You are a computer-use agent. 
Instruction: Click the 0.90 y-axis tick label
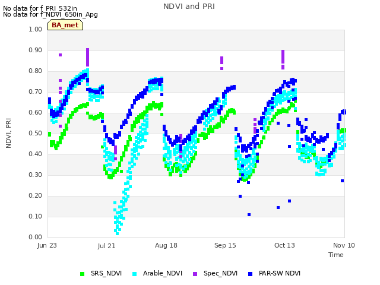coord(36,50)
